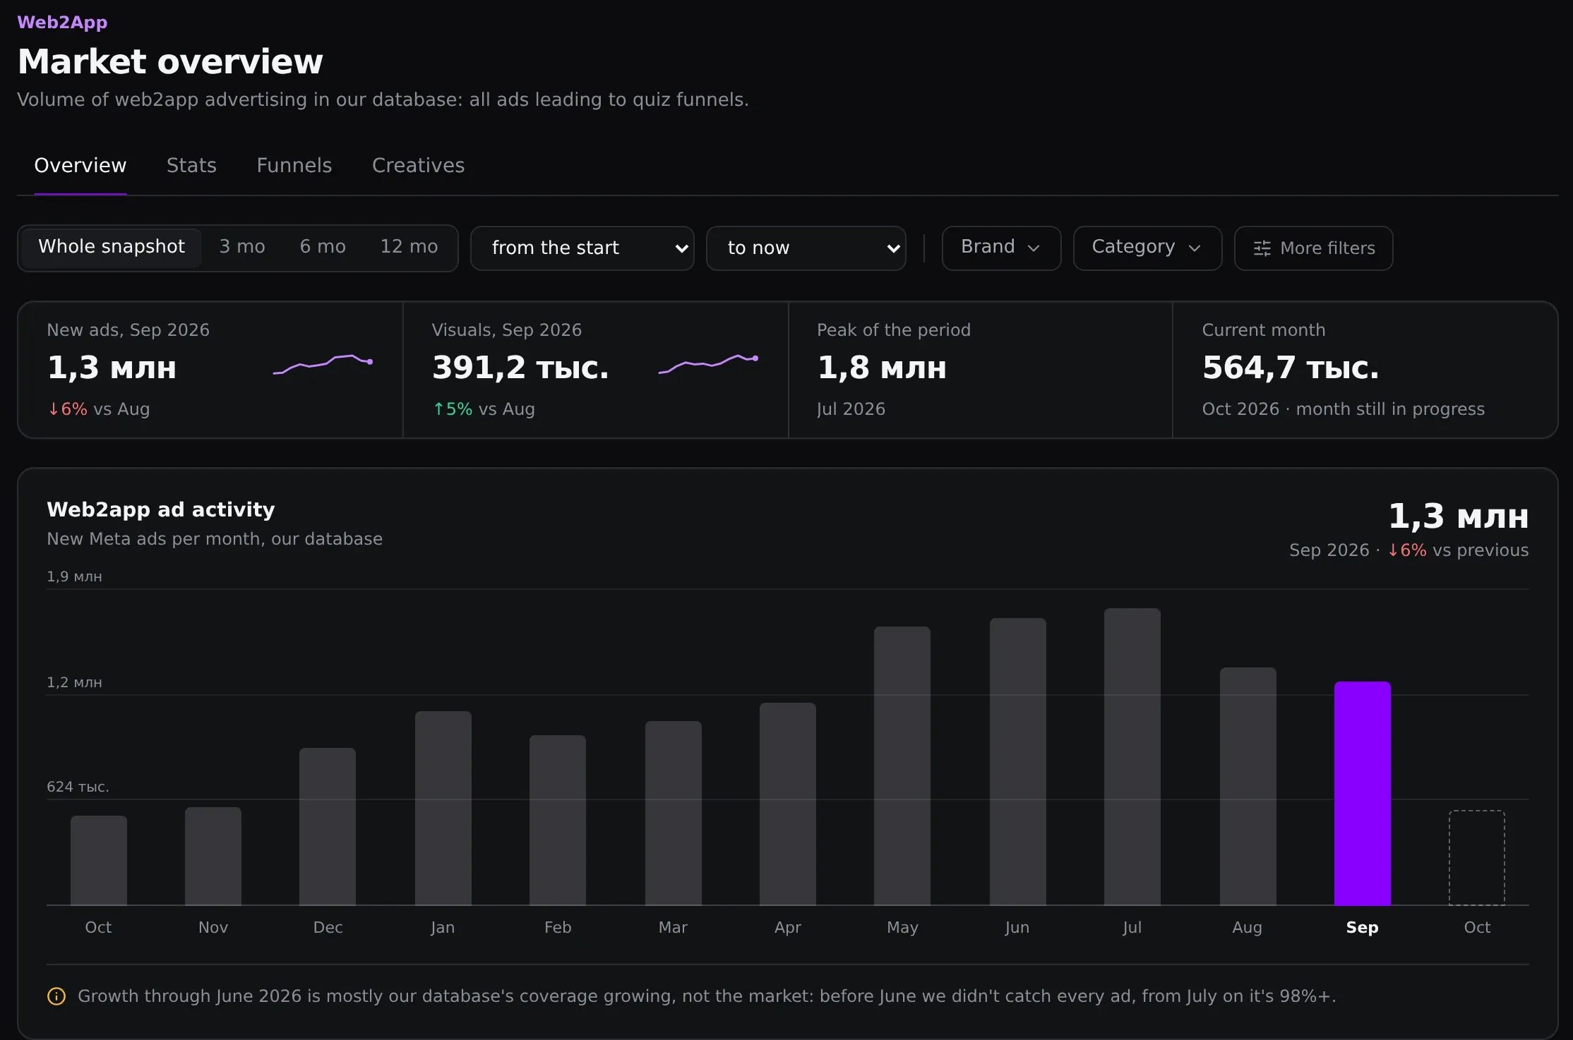Click the Visuals sparkline chart
Screen dimensions: 1573x1040
708,364
